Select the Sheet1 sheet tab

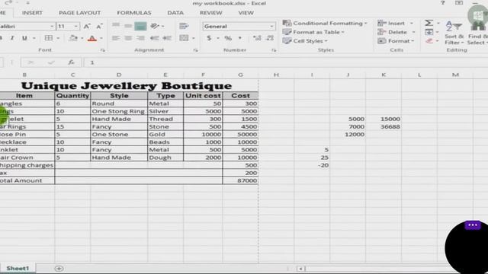(18, 269)
